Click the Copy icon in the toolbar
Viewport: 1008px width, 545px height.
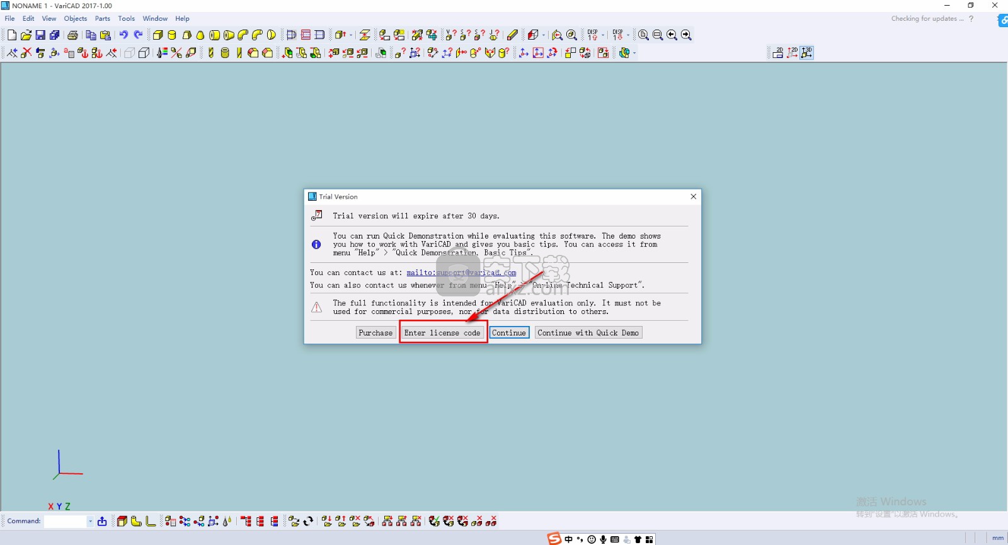(x=91, y=35)
